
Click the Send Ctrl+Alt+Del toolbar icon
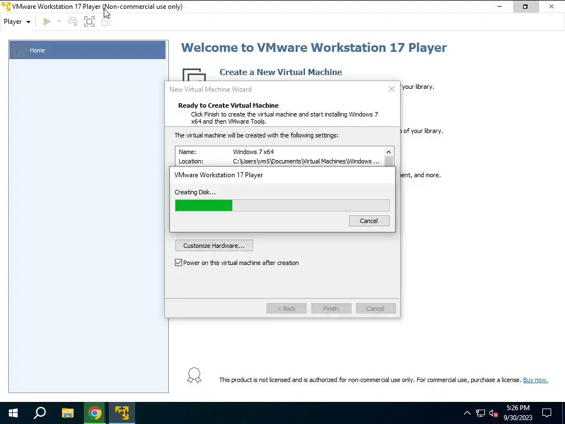pyautogui.click(x=73, y=22)
